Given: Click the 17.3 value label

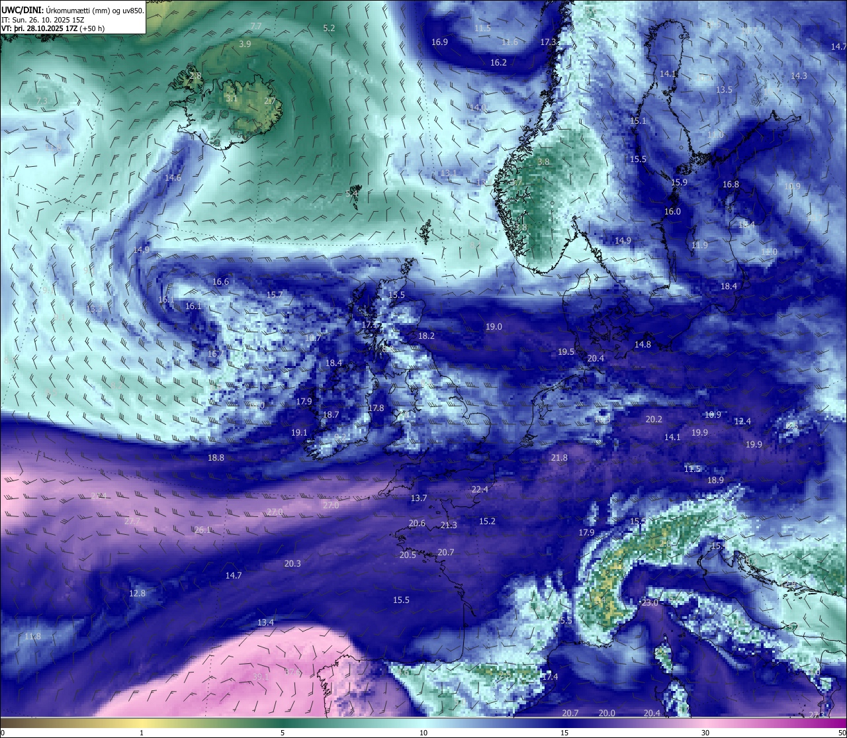Looking at the screenshot, I should 549,42.
